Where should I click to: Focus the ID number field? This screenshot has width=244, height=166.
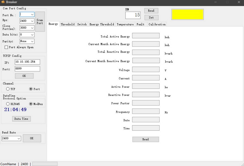(x=133, y=15)
